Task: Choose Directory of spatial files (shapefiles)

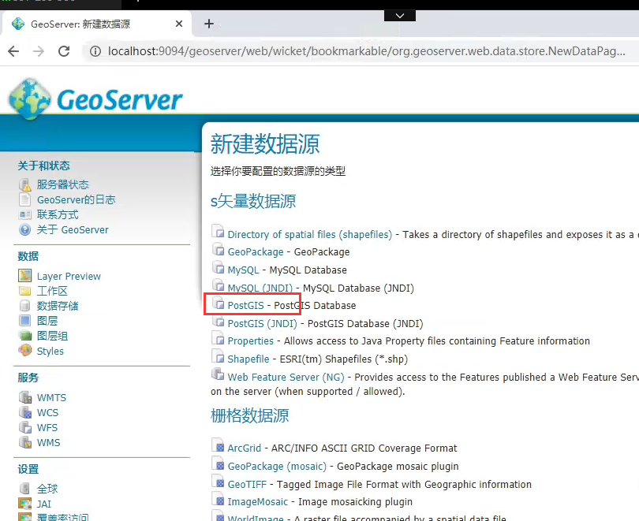Action: click(309, 234)
